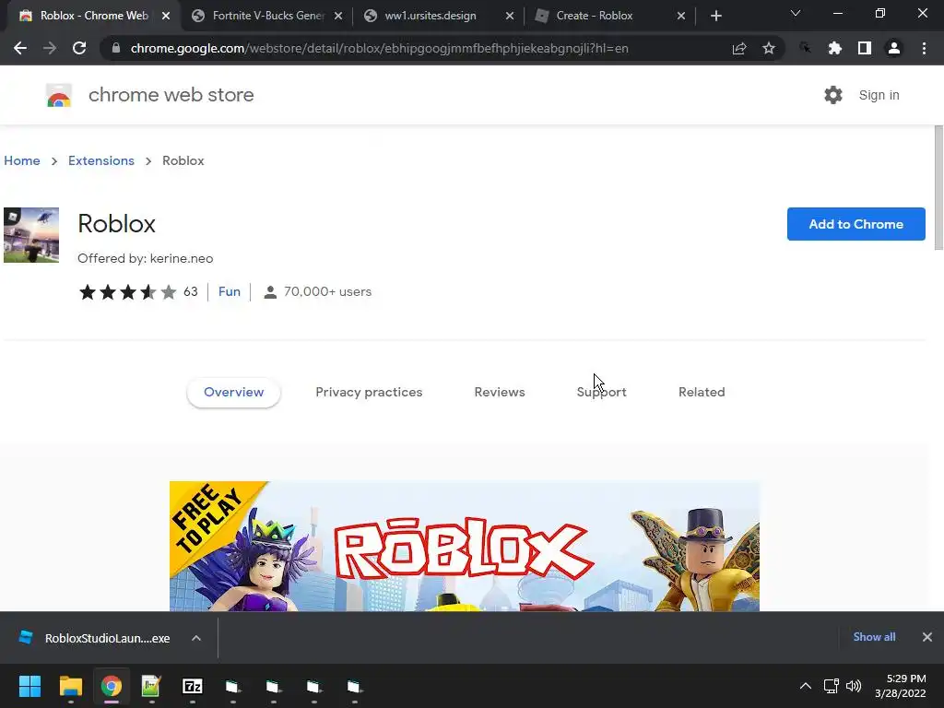
Task: Click the star rating of the extension
Action: pyautogui.click(x=127, y=292)
